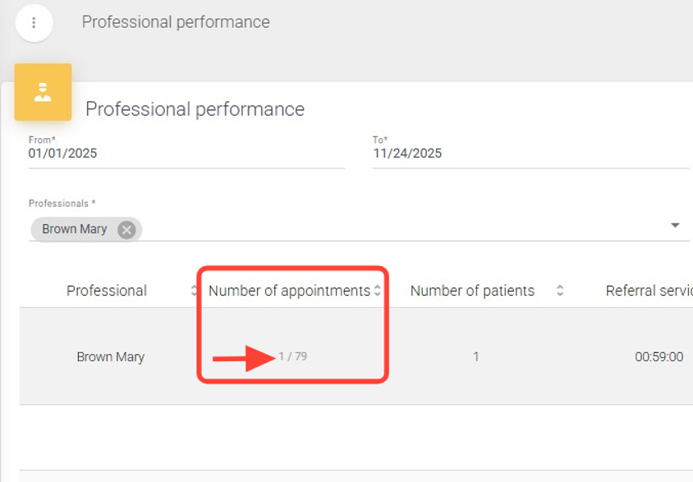The image size is (693, 482).
Task: Click the From date field 01/01/2025
Action: click(186, 154)
